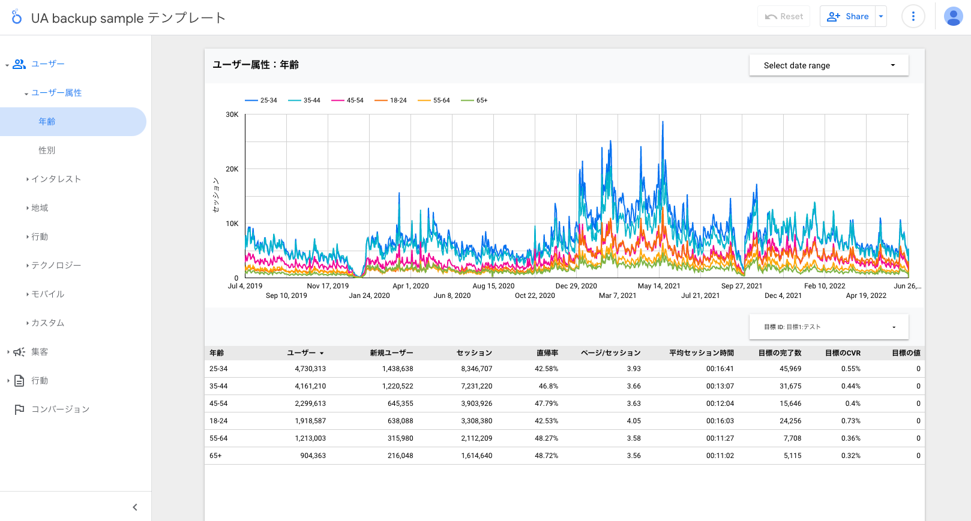The width and height of the screenshot is (971, 521).
Task: Click the Share person-plus icon
Action: [x=834, y=17]
